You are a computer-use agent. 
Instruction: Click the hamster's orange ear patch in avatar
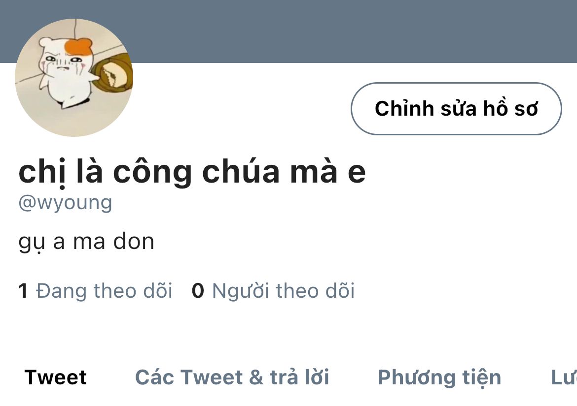coord(78,48)
